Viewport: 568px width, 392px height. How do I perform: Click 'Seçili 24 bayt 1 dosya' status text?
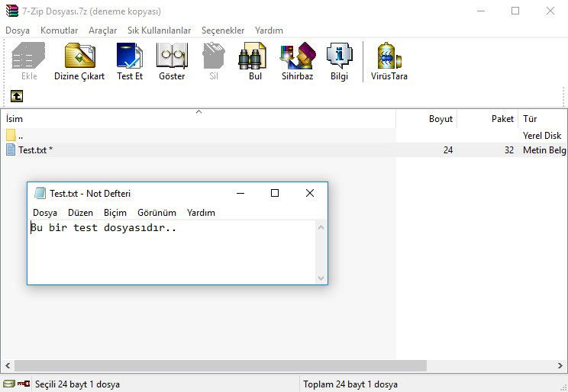click(x=78, y=384)
